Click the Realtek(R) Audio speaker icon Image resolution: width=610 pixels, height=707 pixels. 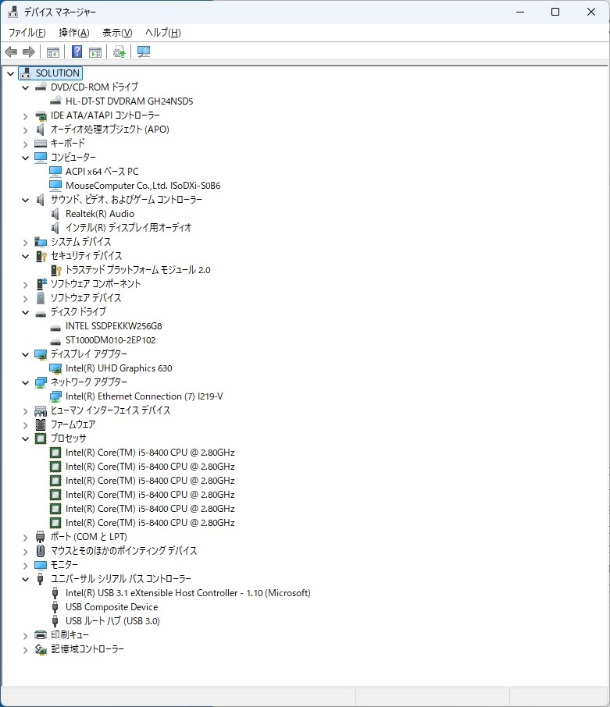(55, 214)
